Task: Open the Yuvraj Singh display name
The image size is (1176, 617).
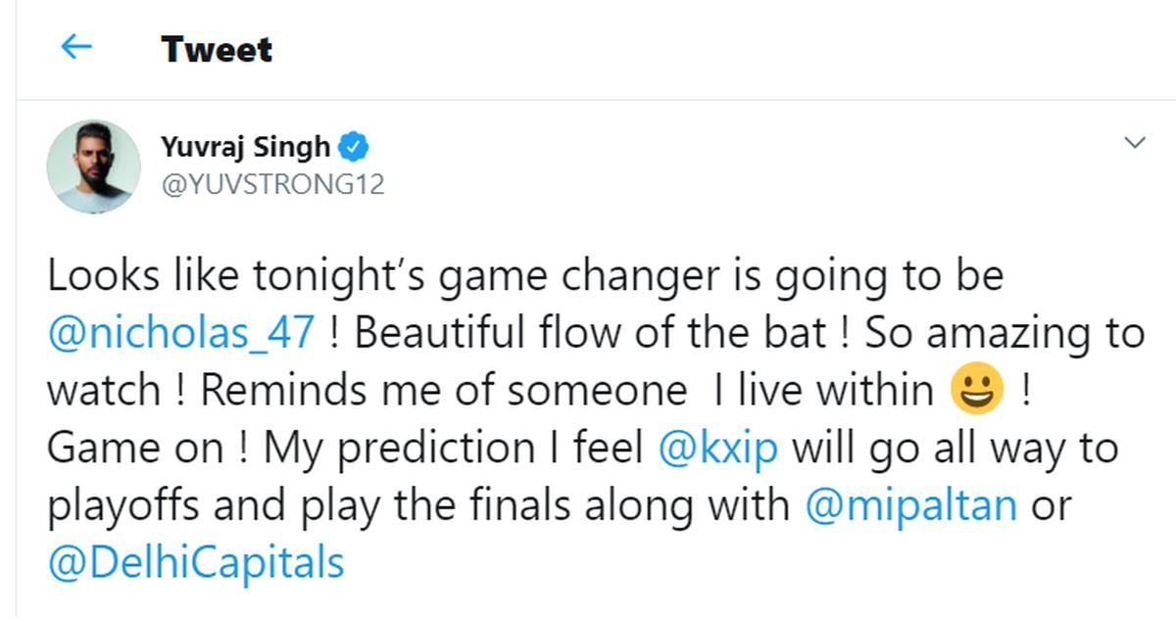Action: [x=245, y=148]
